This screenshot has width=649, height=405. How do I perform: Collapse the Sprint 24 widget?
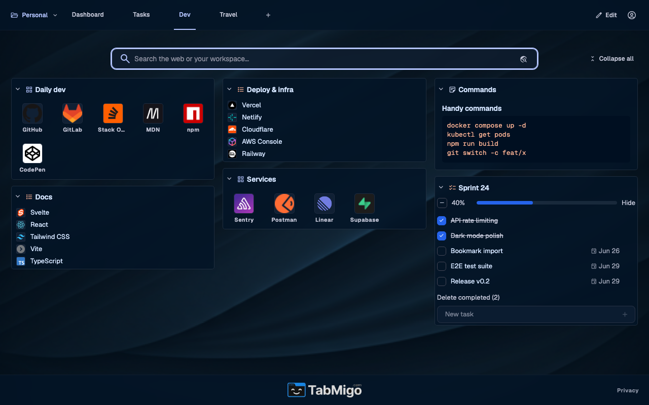(441, 188)
